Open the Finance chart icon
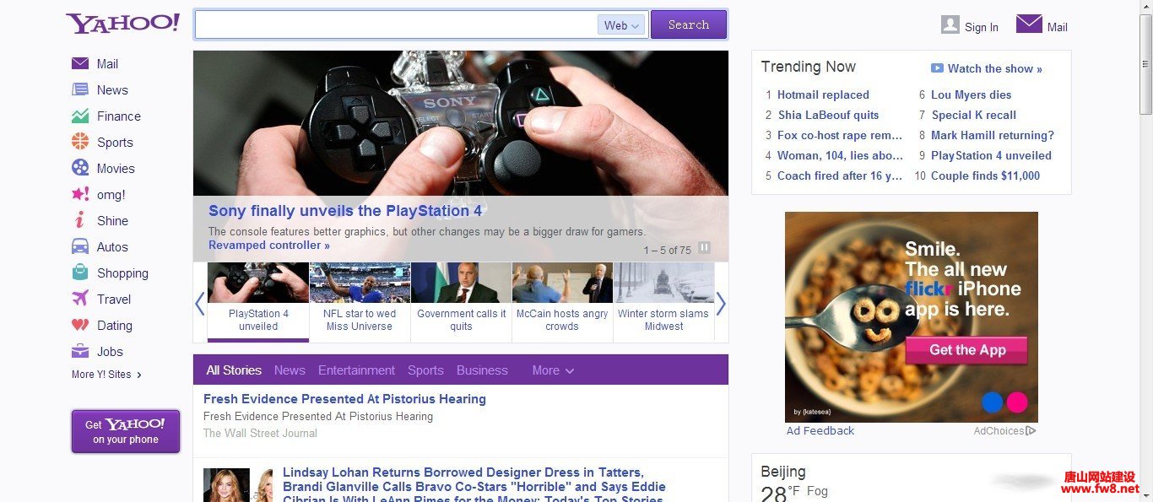Image resolution: width=1153 pixels, height=502 pixels. (80, 116)
